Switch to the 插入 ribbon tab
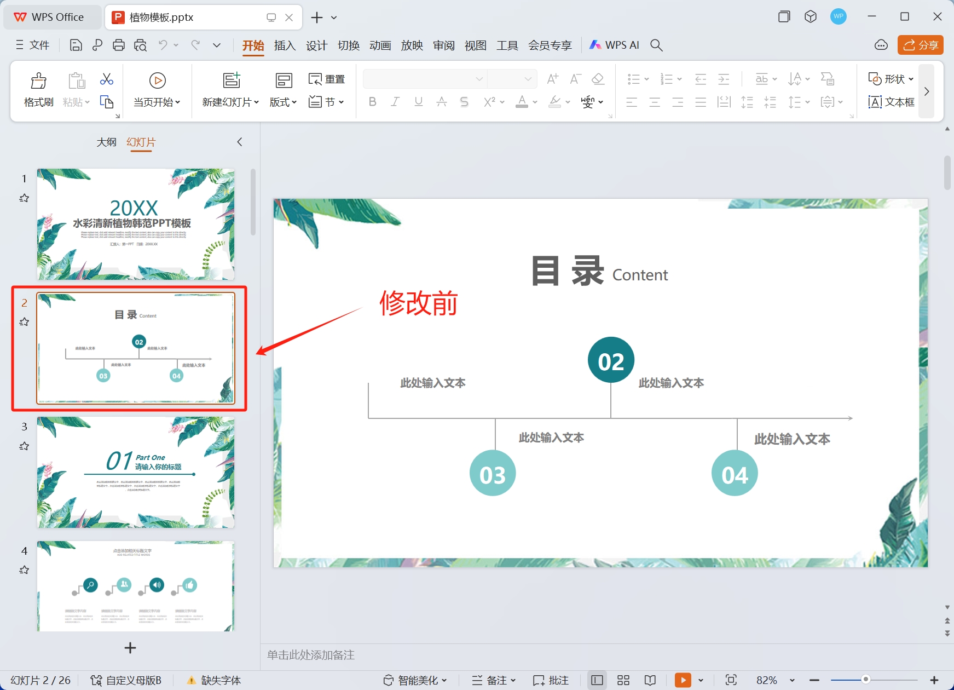Viewport: 954px width, 690px height. tap(285, 45)
